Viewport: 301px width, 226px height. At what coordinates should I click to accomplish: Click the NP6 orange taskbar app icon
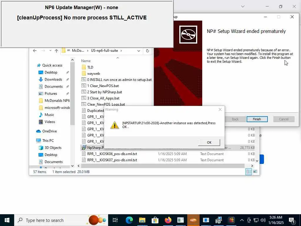pyautogui.click(x=193, y=220)
